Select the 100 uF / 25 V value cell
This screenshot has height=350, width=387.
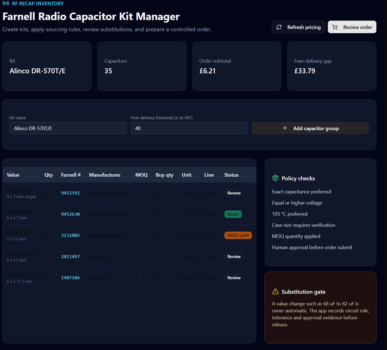(x=21, y=254)
